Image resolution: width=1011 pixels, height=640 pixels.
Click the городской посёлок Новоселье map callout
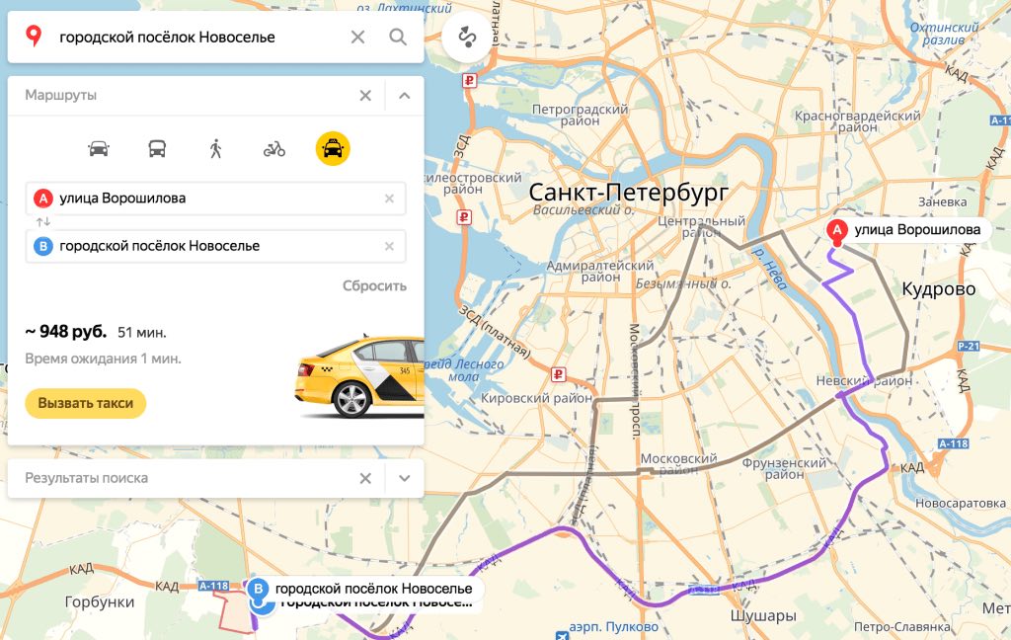pos(373,589)
